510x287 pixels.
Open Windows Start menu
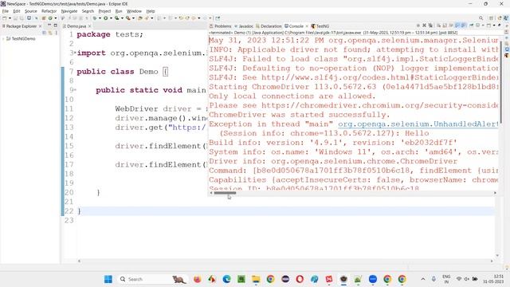click(108, 279)
